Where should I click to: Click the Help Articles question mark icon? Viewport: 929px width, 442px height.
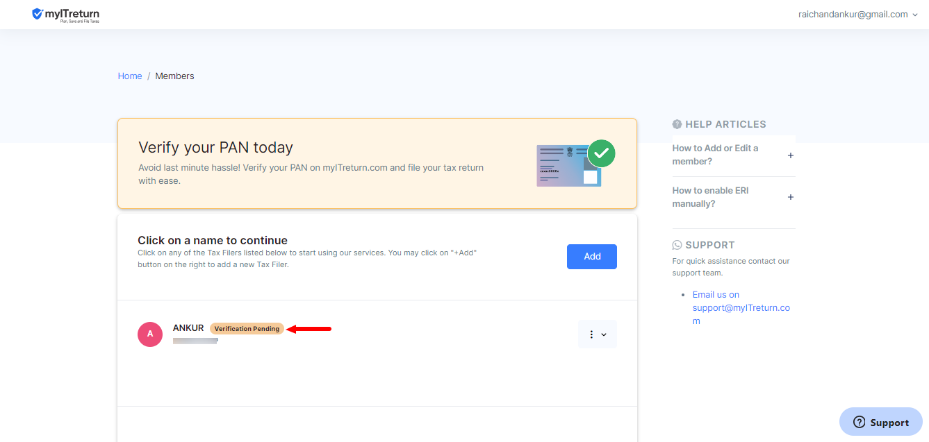tap(677, 124)
